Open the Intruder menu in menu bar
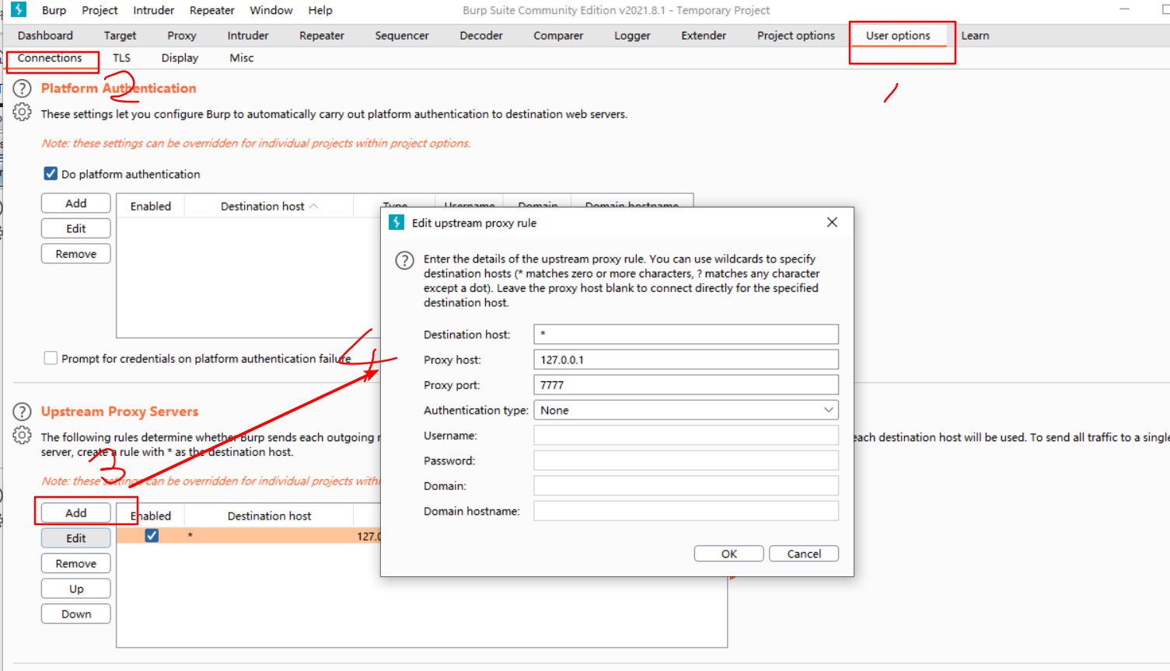This screenshot has width=1170, height=671. [x=153, y=10]
